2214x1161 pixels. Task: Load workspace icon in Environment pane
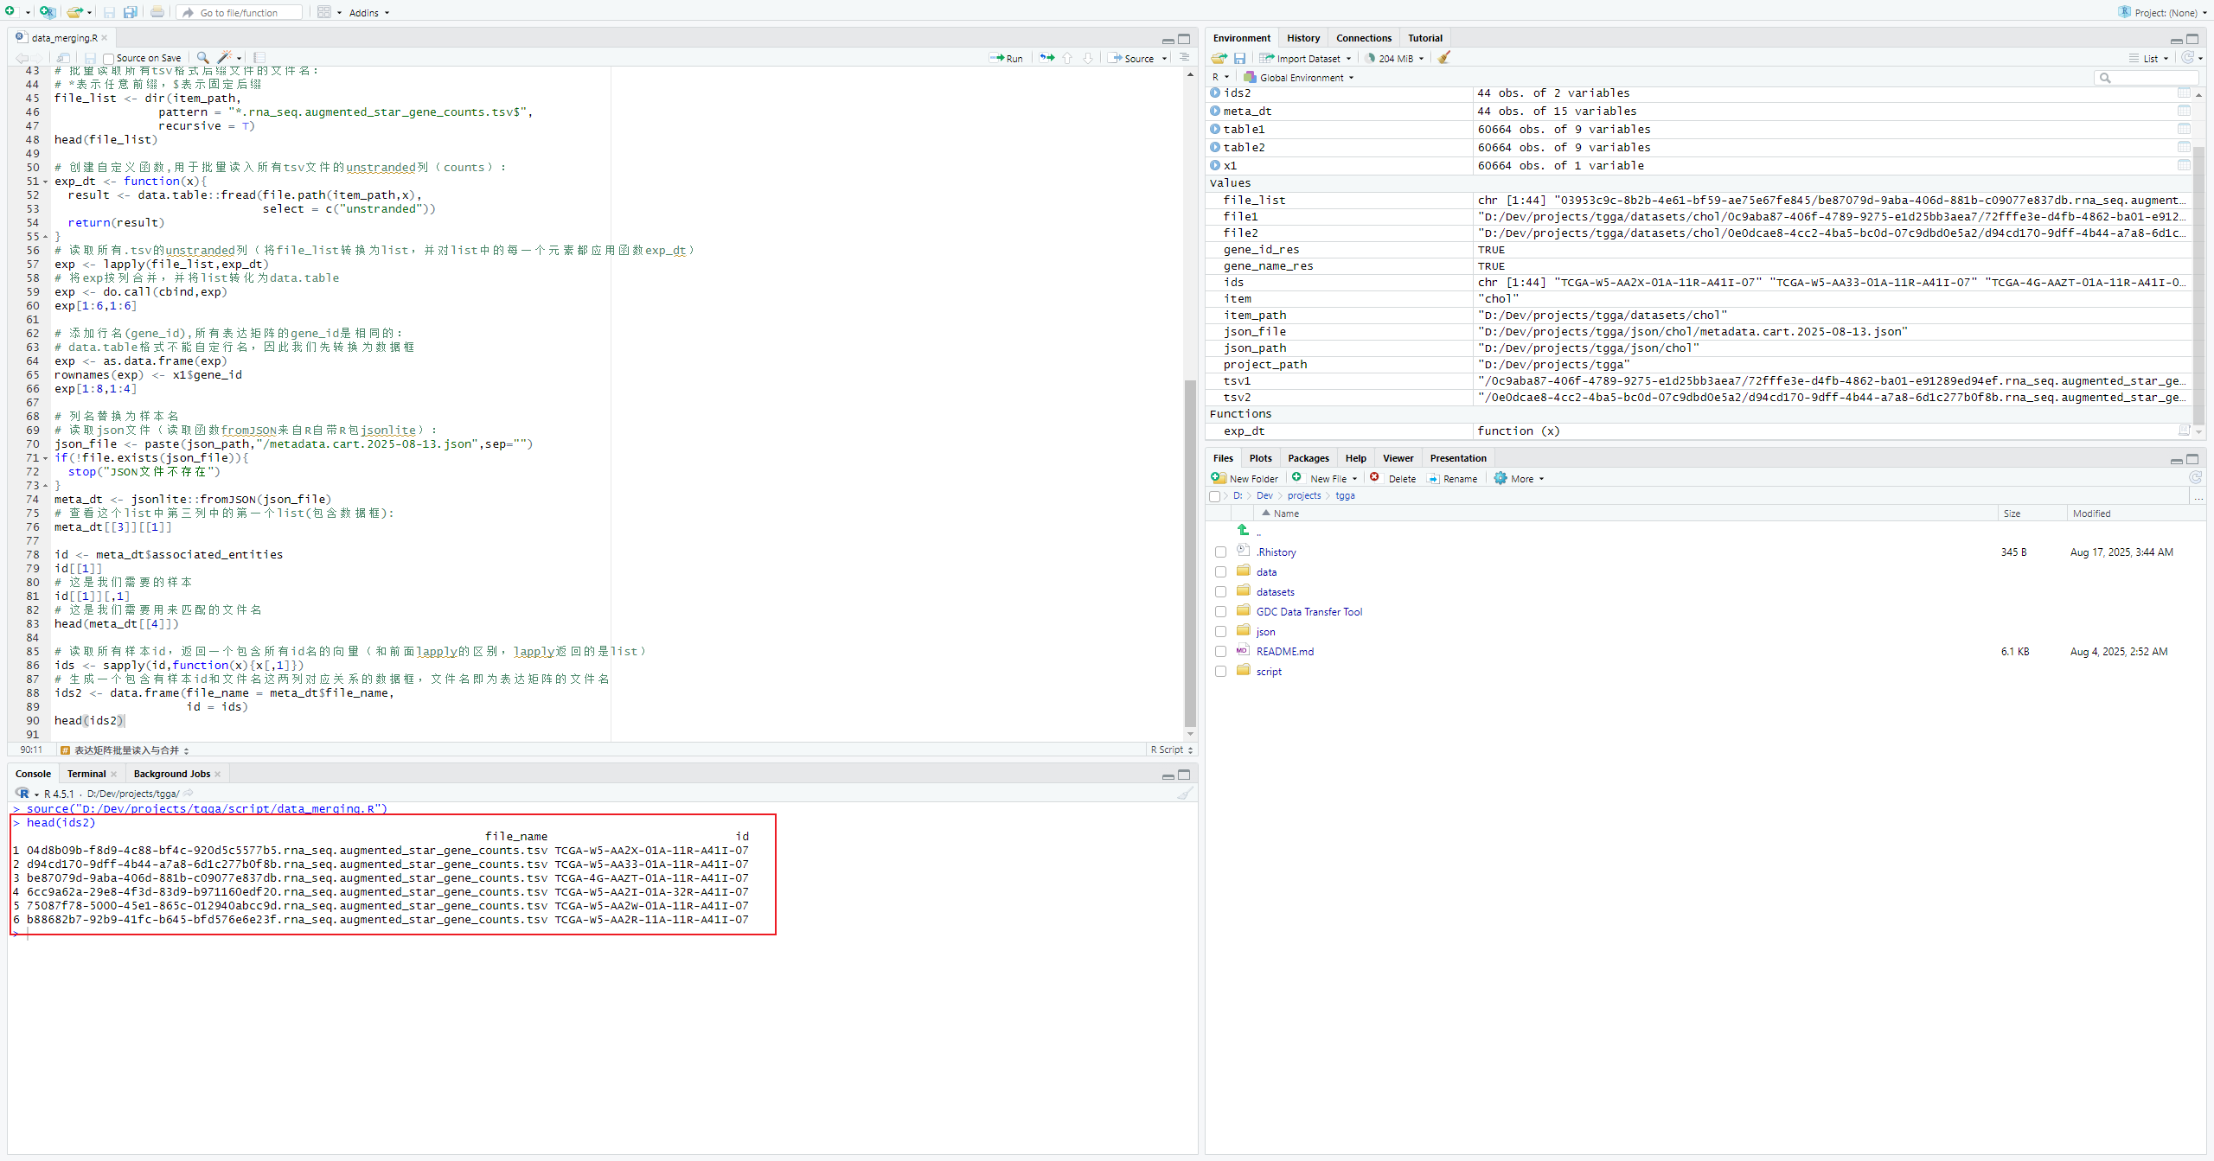1219,58
